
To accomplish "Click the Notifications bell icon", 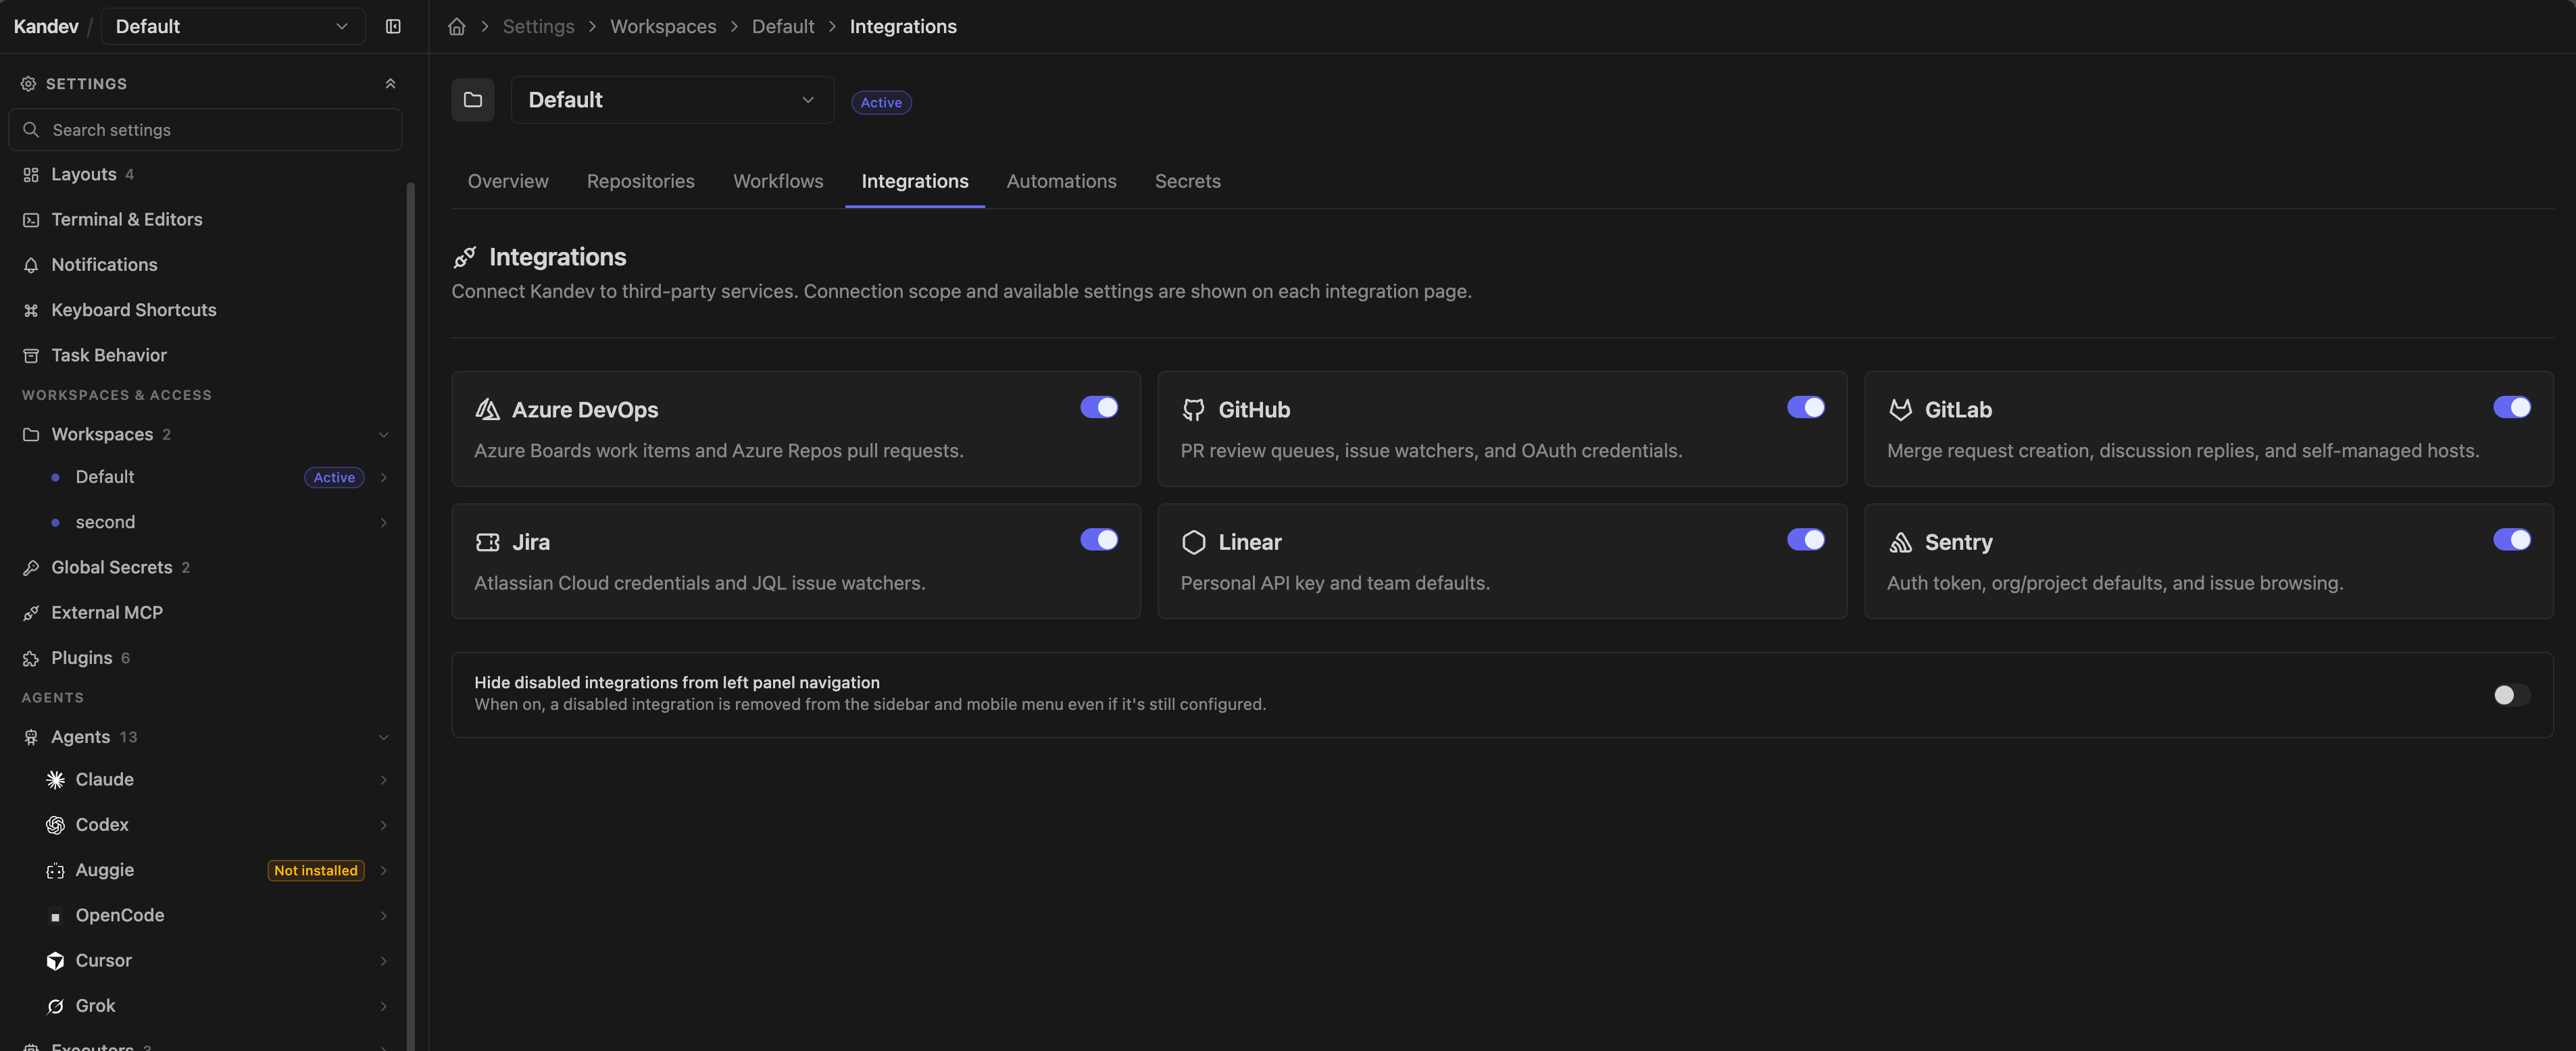I will (x=31, y=265).
